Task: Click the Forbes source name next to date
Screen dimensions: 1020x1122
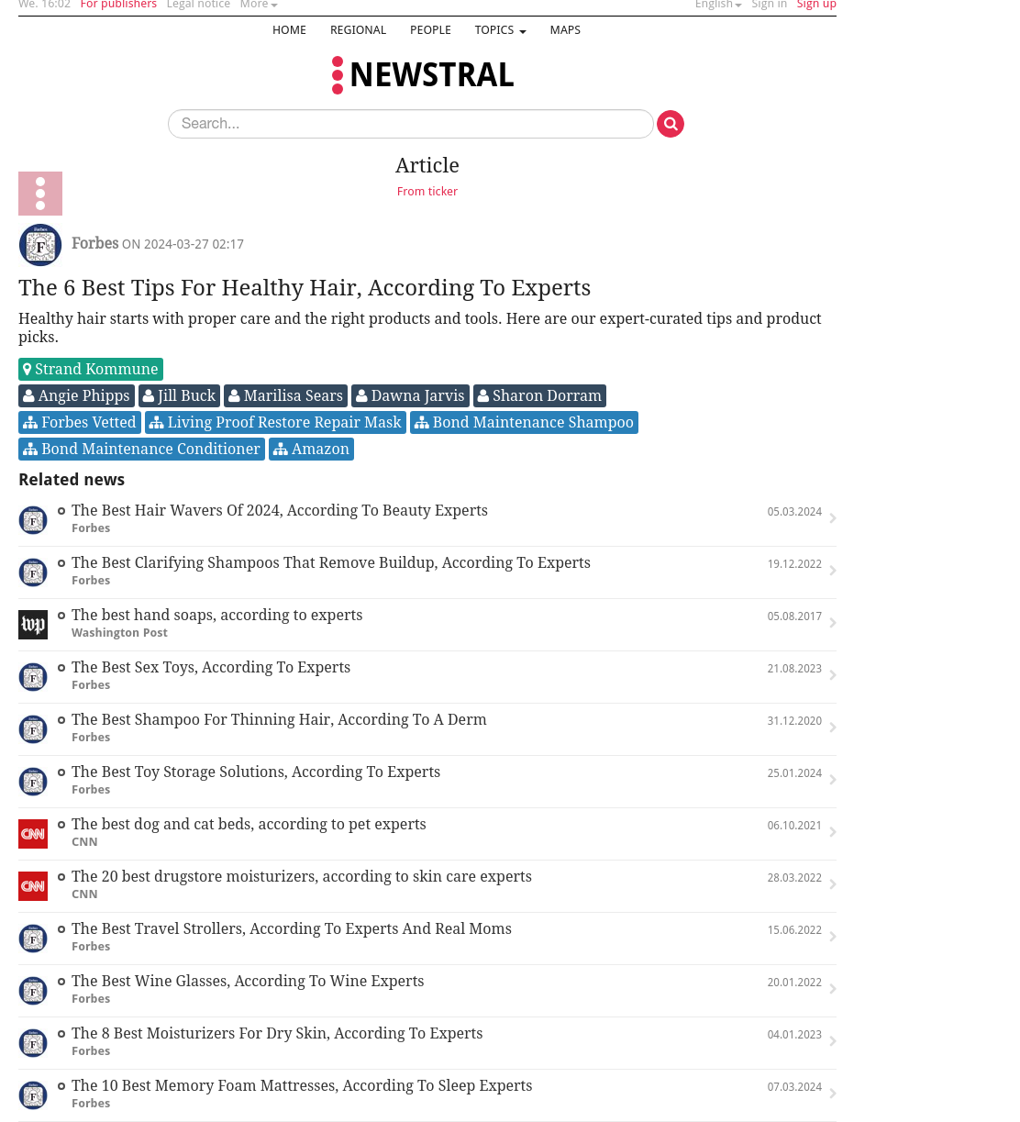Action: pos(95,243)
